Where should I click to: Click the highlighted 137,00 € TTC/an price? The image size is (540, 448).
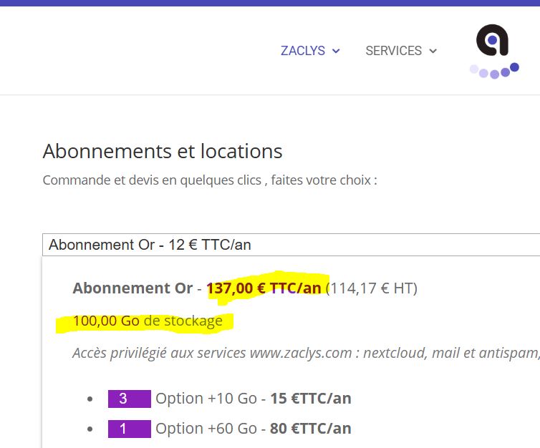[x=264, y=288]
